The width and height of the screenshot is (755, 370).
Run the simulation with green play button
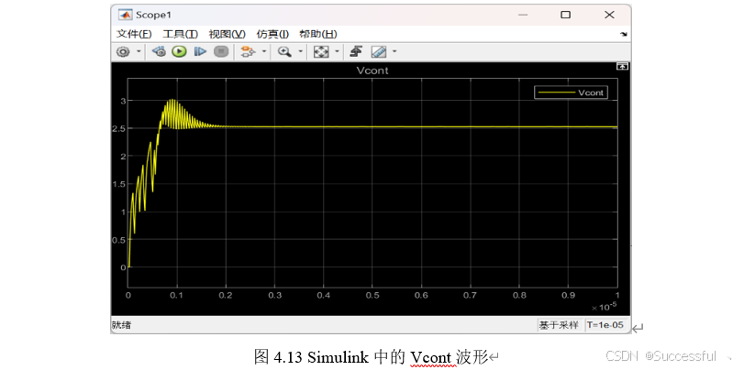[x=179, y=52]
